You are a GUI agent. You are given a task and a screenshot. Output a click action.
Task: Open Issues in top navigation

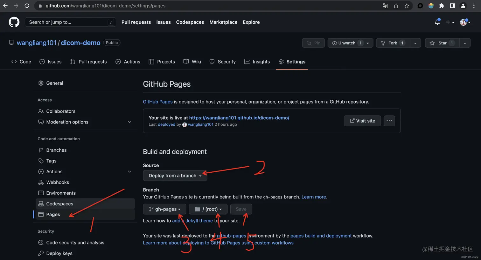click(164, 22)
